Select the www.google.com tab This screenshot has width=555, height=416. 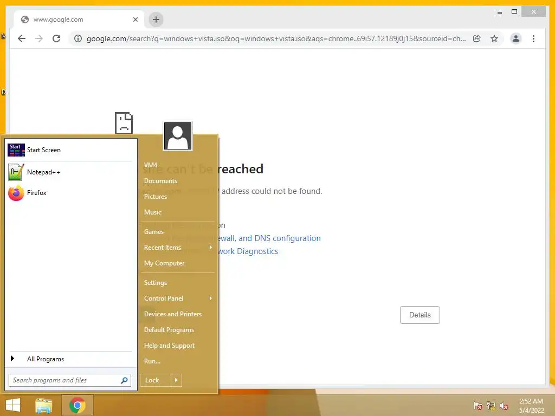tap(79, 19)
